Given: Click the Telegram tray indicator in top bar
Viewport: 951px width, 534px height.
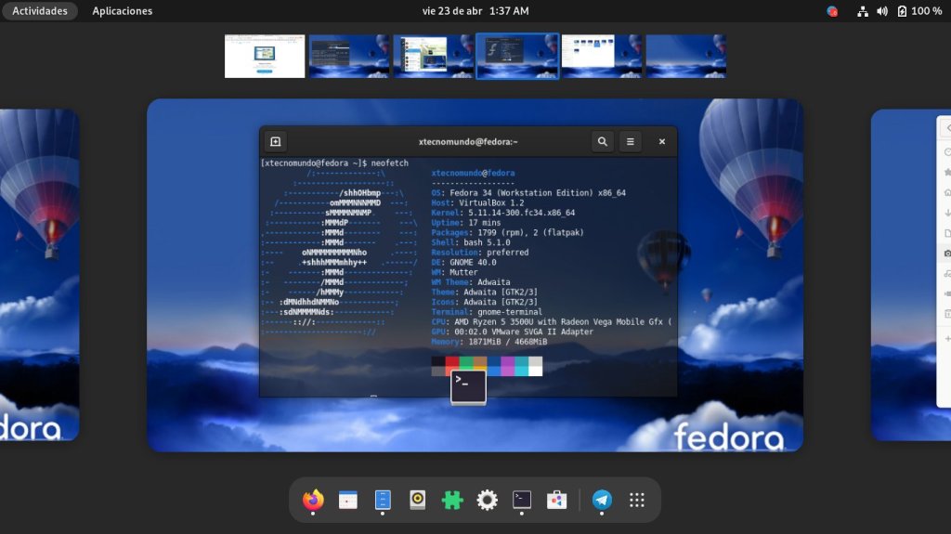Looking at the screenshot, I should (x=832, y=11).
